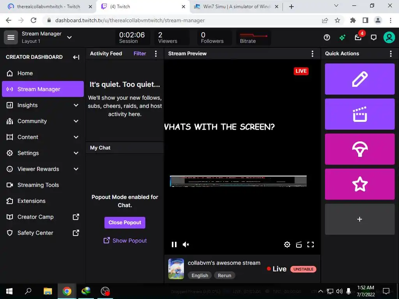
Task: Switch to therealcollabvmtwitch Twitch tab
Action: click(48, 7)
